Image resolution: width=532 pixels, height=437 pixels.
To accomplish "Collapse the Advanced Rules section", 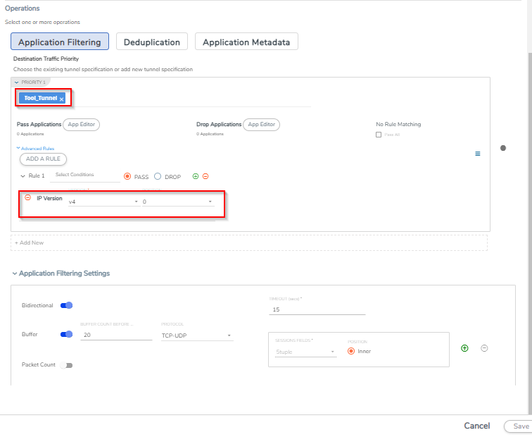I will coord(18,148).
